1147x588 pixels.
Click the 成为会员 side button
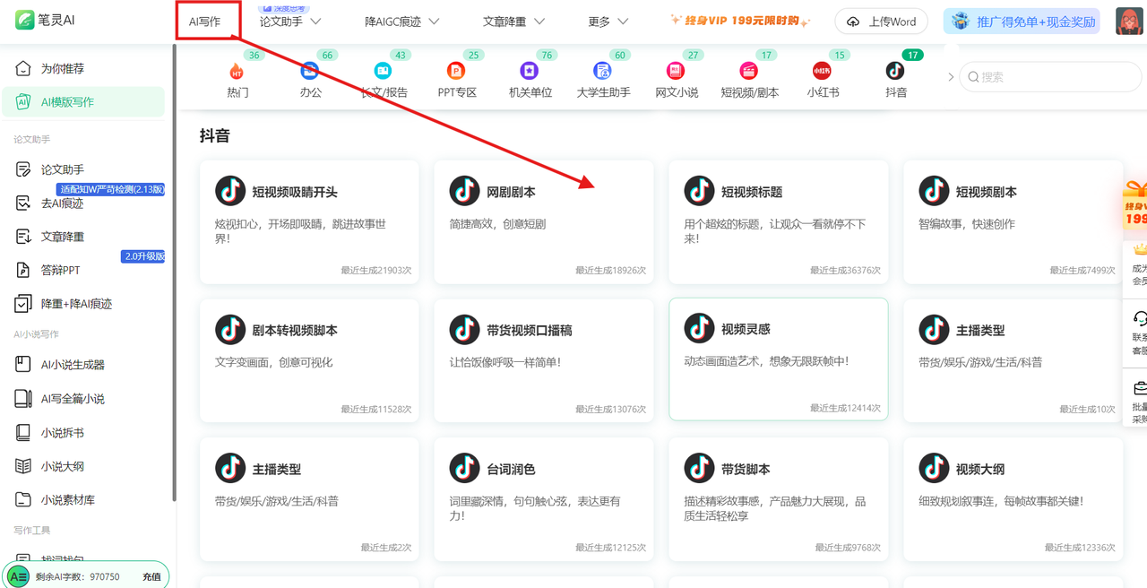click(x=1138, y=266)
